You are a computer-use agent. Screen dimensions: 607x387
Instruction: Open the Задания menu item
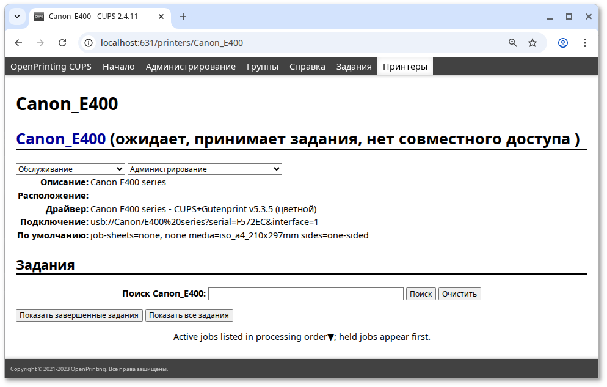(x=354, y=66)
